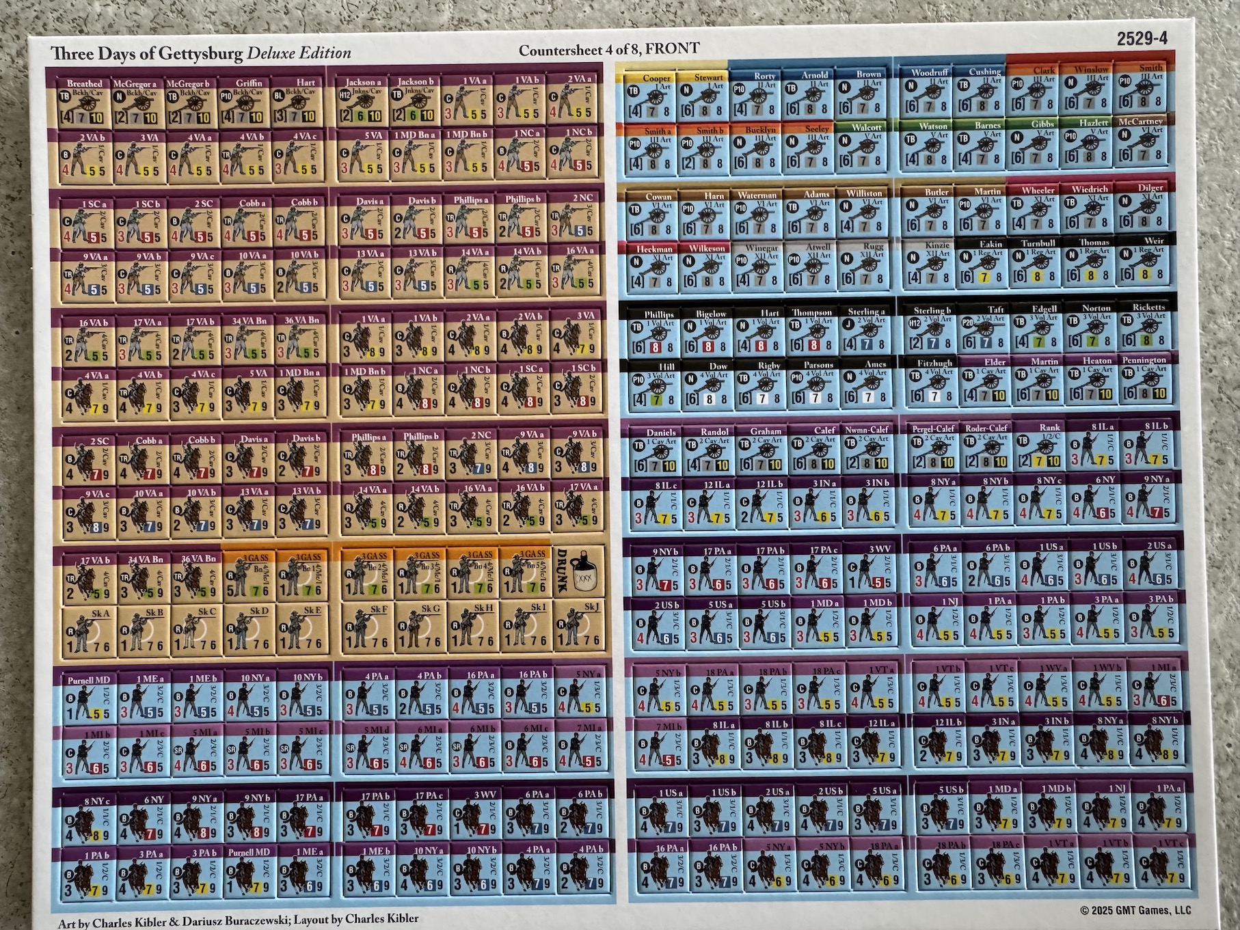This screenshot has height=930, width=1240.
Task: Select the McGregor a artillery counter
Action: point(138,102)
